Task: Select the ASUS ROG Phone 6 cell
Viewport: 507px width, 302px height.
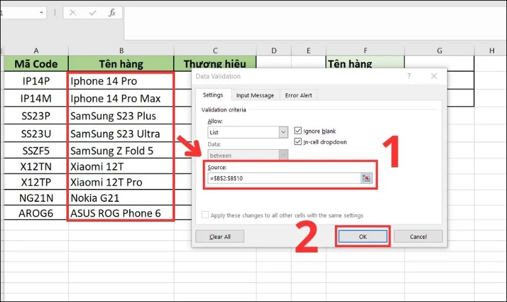Action: (121, 213)
